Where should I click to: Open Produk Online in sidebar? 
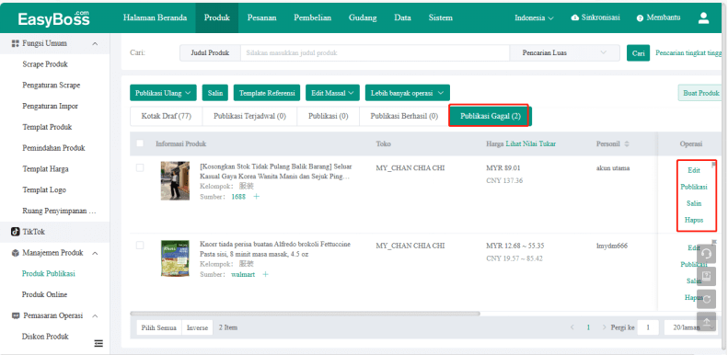[44, 294]
